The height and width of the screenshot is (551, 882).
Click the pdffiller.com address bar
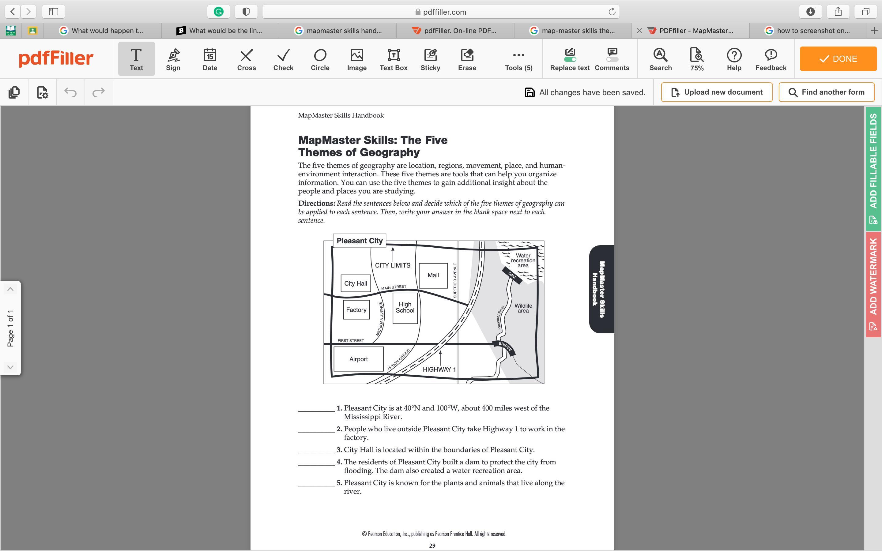pyautogui.click(x=440, y=12)
